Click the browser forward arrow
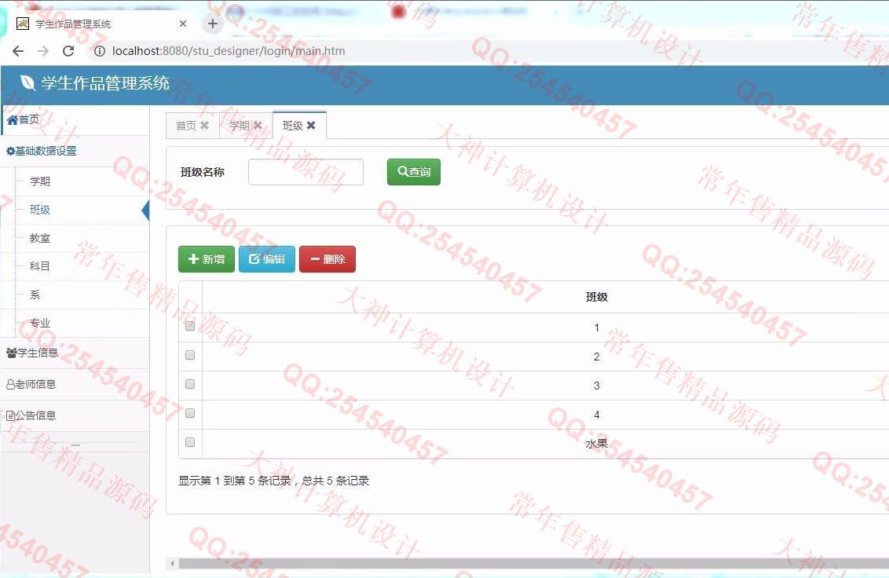889x578 pixels. click(x=43, y=51)
